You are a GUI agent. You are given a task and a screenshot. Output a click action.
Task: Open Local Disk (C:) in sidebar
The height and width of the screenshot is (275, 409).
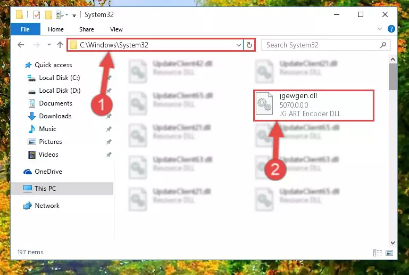[60, 78]
